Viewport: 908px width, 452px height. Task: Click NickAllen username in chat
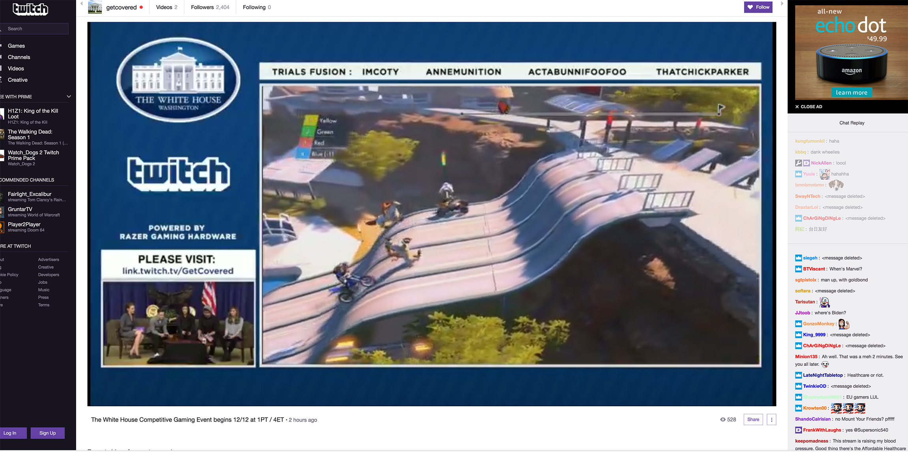[821, 163]
